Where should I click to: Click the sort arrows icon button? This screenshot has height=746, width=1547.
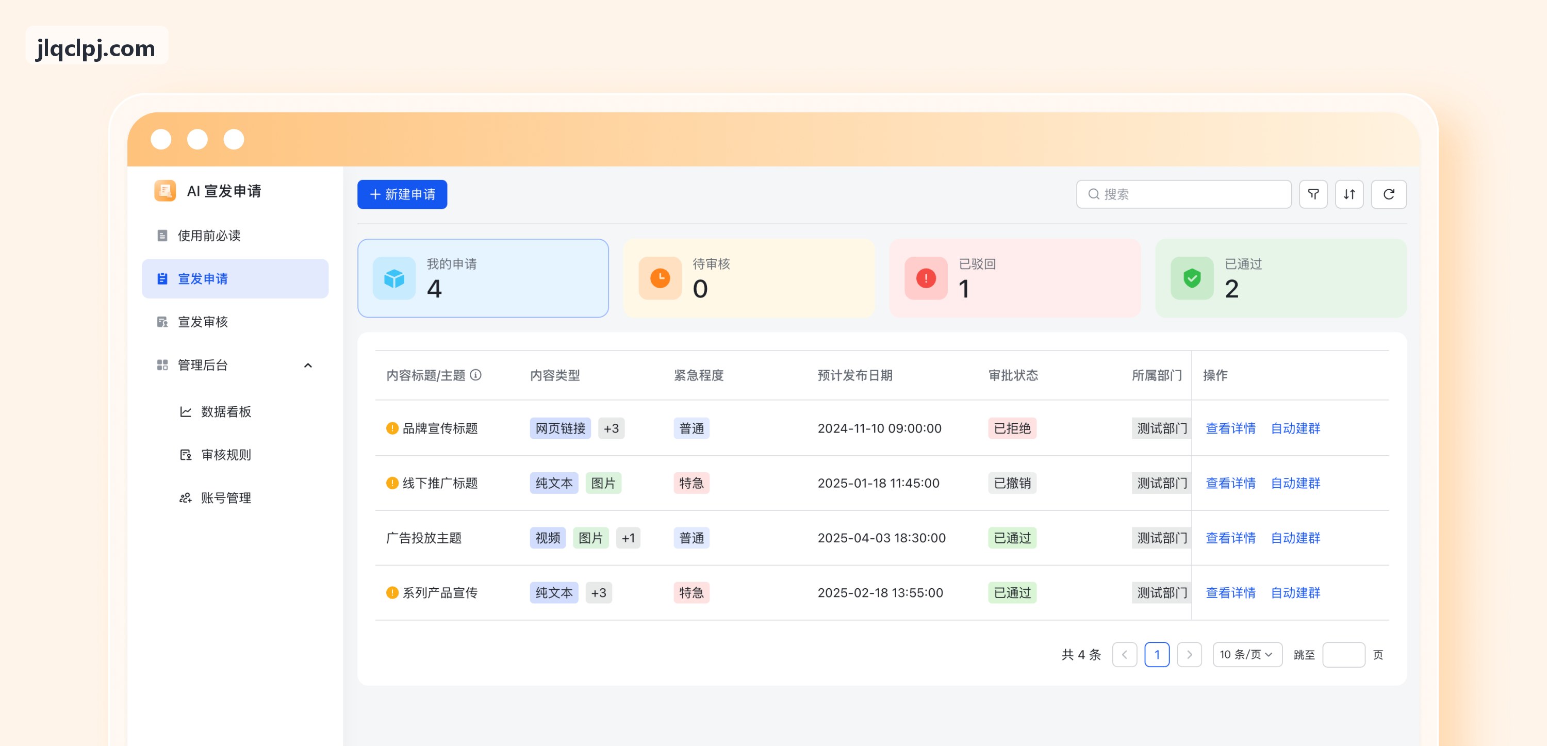point(1349,194)
